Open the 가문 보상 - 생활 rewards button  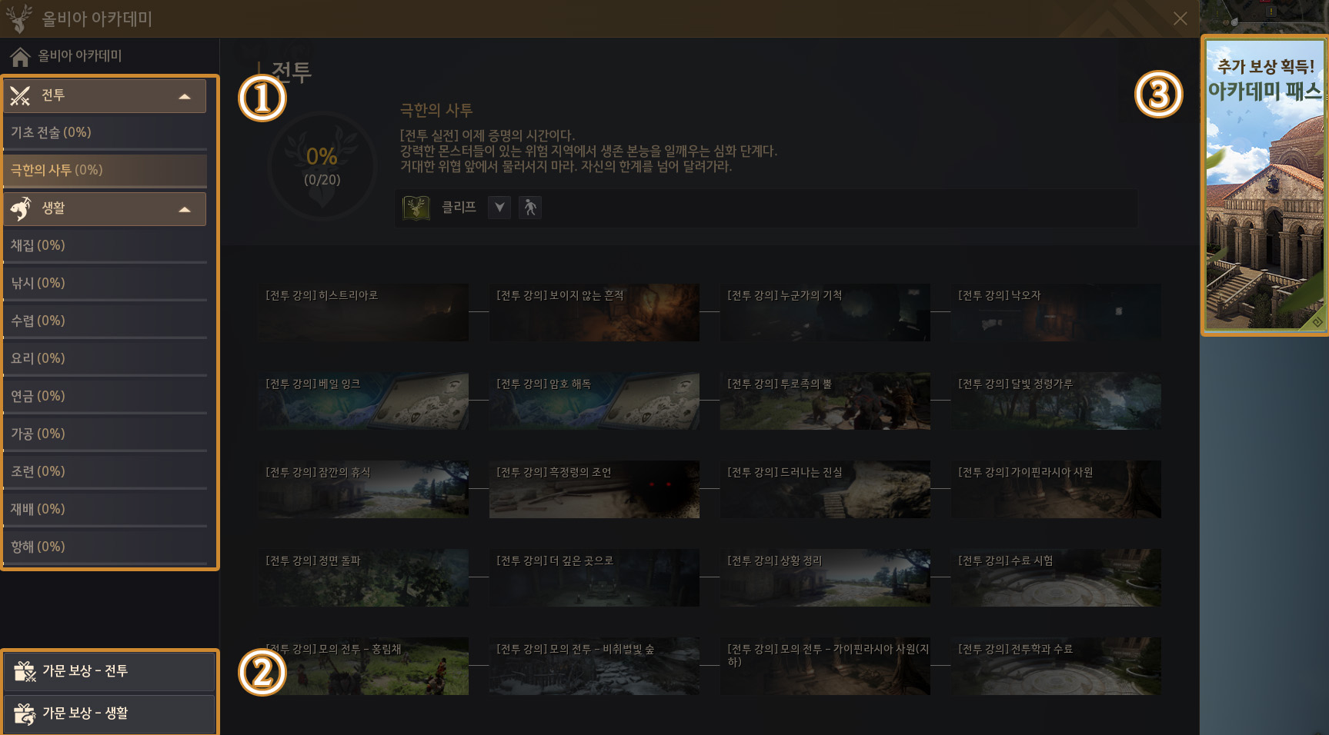pyautogui.click(x=109, y=713)
